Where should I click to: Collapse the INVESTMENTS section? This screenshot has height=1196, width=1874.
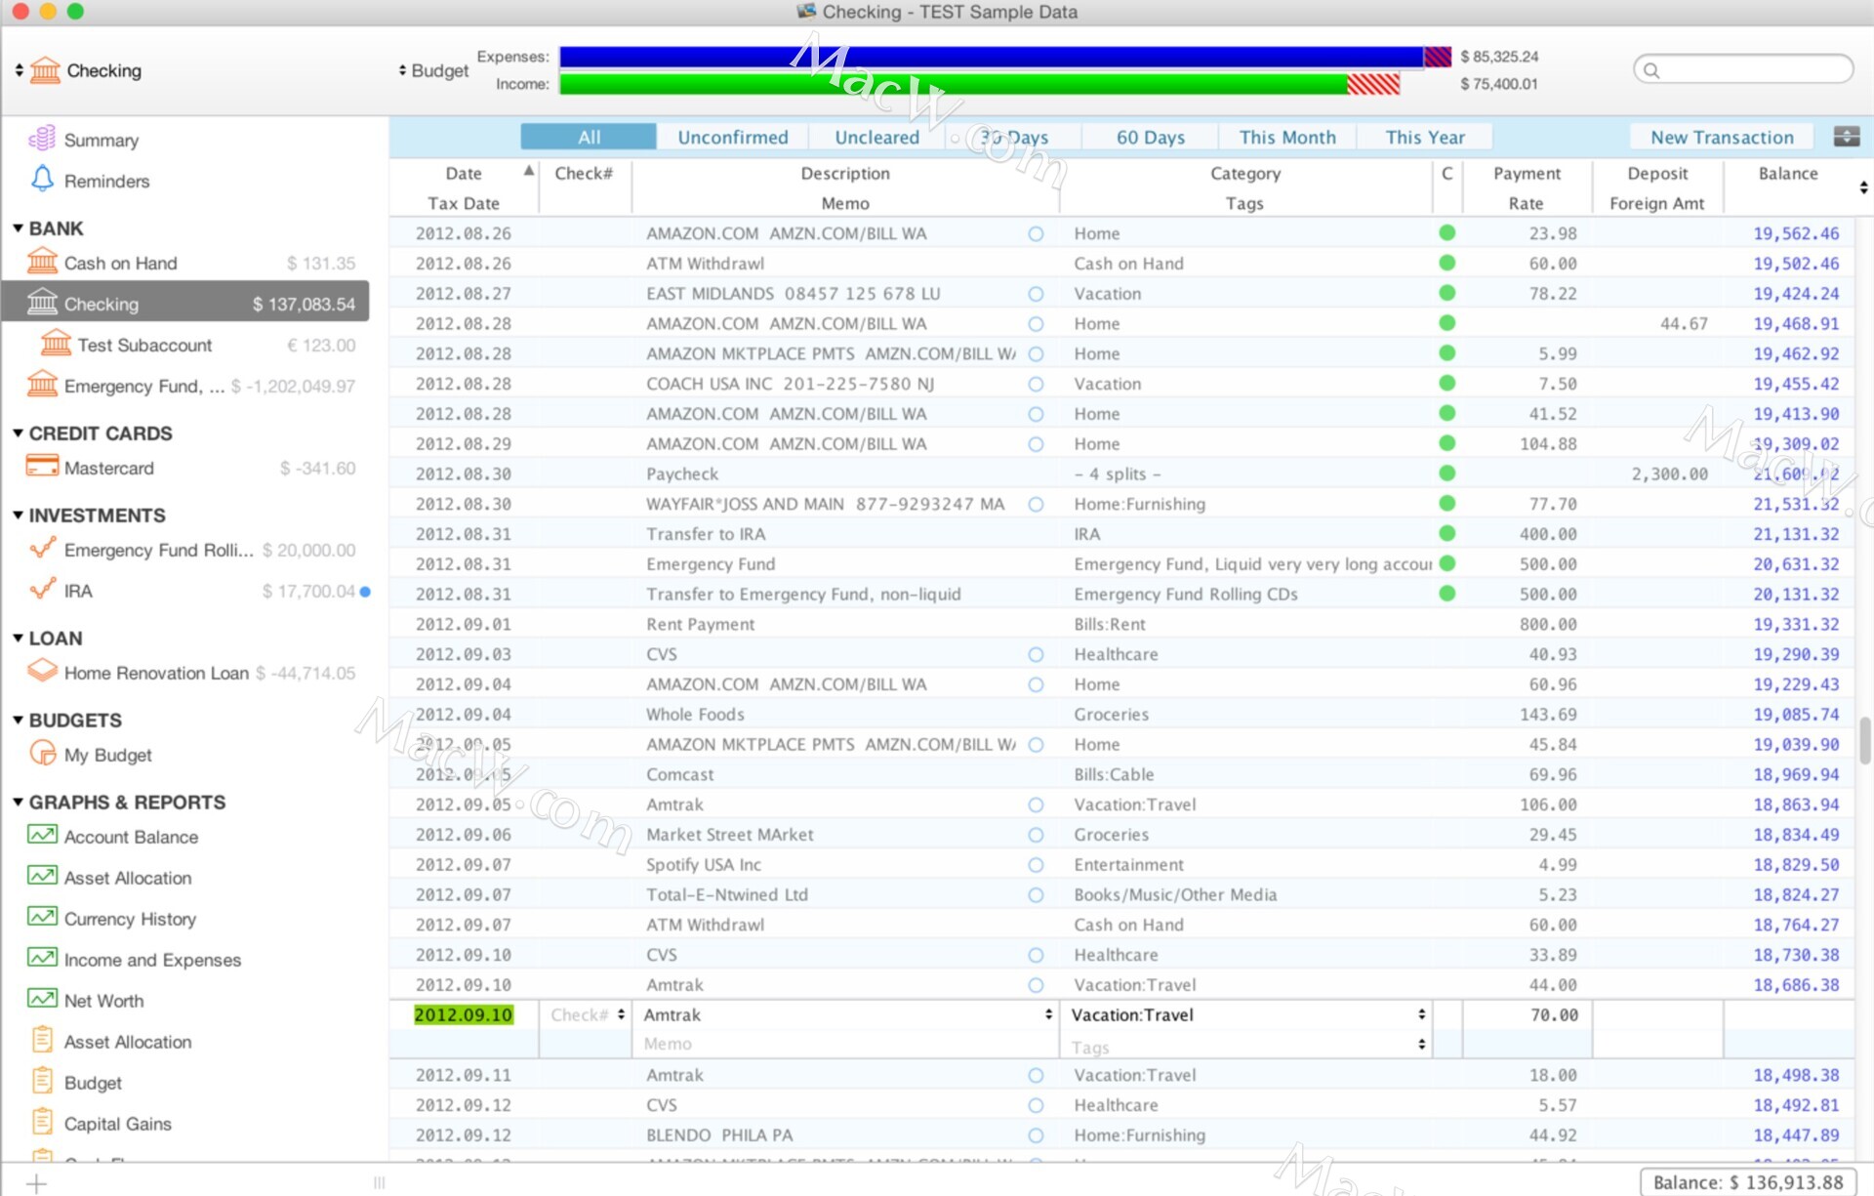click(18, 515)
